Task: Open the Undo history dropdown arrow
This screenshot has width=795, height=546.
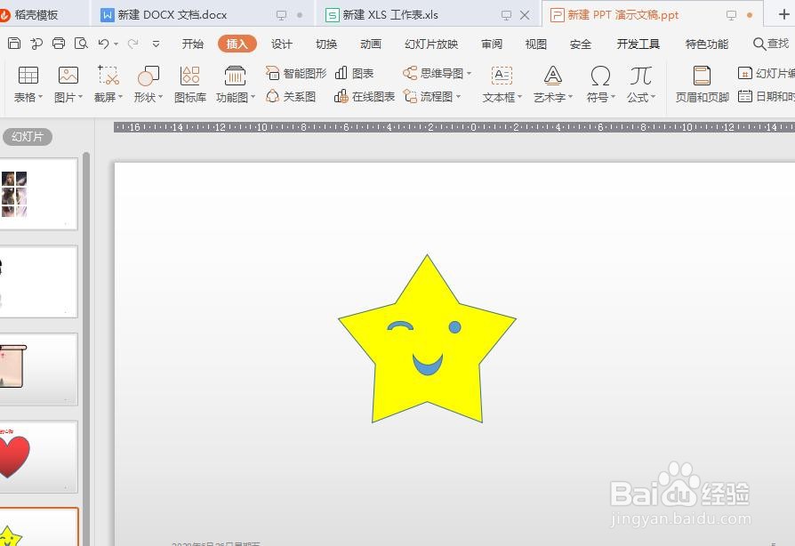Action: coord(116,44)
